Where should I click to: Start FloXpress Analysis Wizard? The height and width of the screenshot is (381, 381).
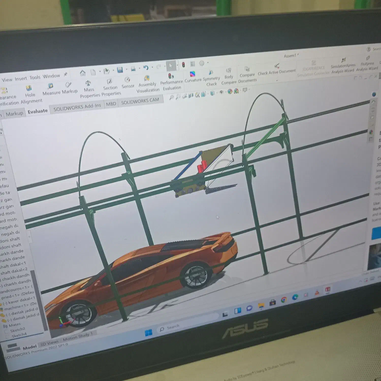pyautogui.click(x=367, y=63)
